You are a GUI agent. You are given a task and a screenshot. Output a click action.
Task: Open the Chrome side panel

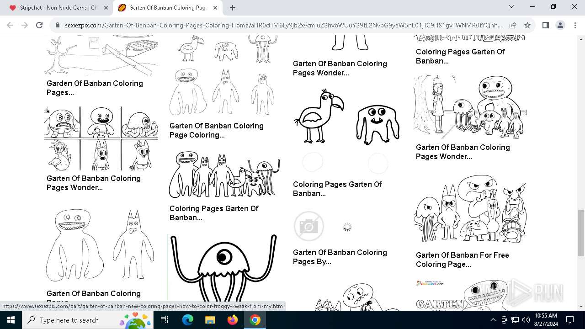point(546,26)
